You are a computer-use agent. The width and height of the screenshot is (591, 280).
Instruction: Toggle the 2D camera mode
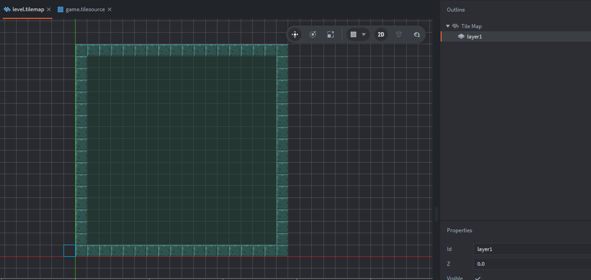tap(381, 34)
